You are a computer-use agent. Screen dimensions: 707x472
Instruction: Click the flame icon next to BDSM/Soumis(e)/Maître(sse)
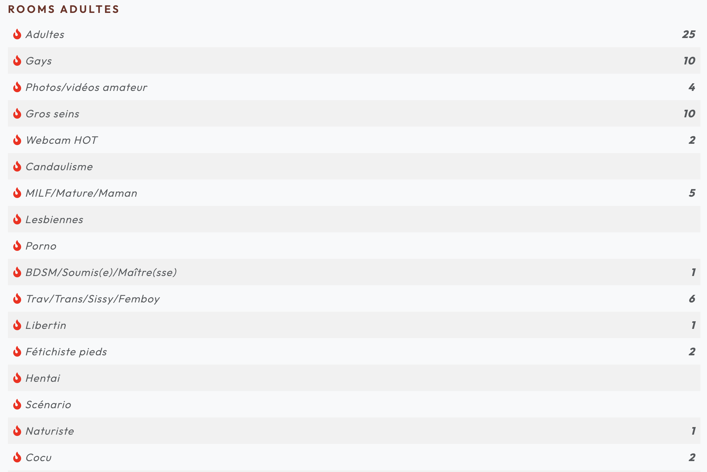click(16, 272)
